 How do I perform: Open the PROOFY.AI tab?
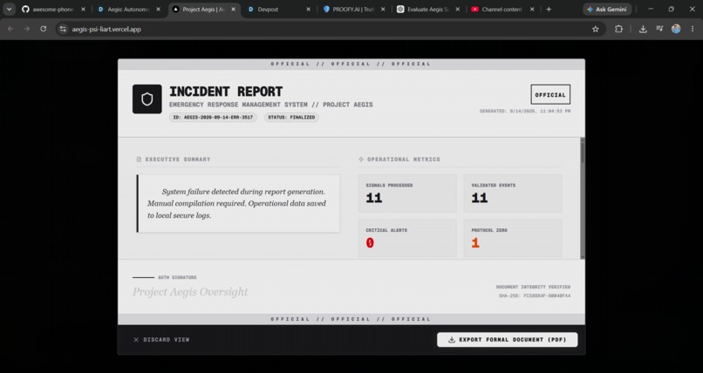[x=354, y=9]
